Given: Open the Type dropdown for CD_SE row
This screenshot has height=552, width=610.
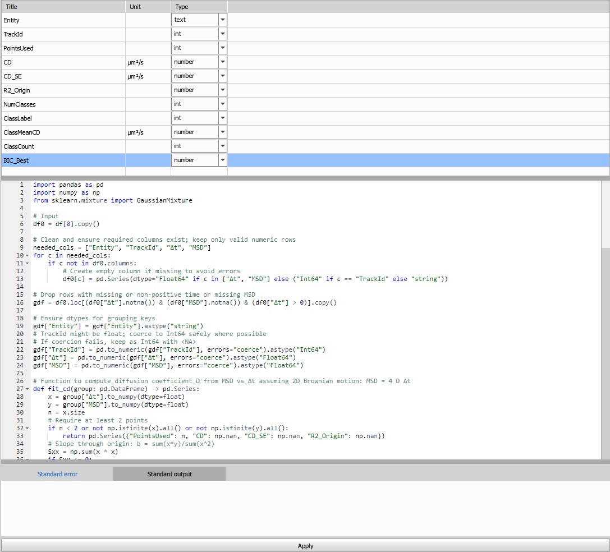Looking at the screenshot, I should click(x=223, y=76).
